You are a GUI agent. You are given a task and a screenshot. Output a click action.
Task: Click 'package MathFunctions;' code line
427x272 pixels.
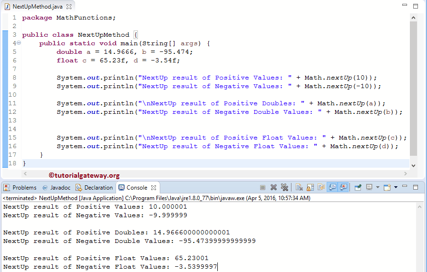click(69, 18)
